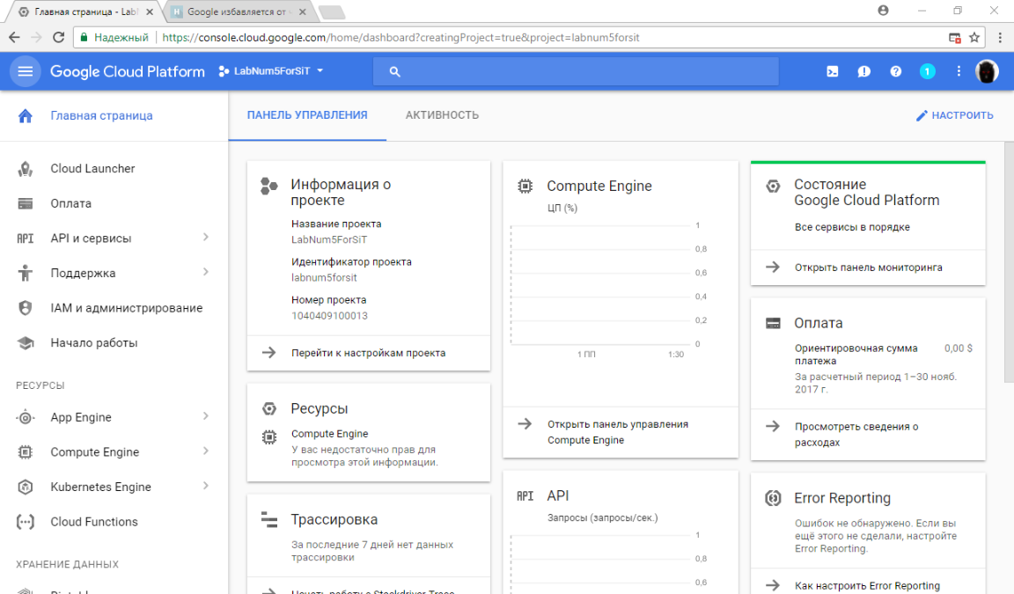Click the Оплата card billing icon
1014x594 pixels.
773,323
